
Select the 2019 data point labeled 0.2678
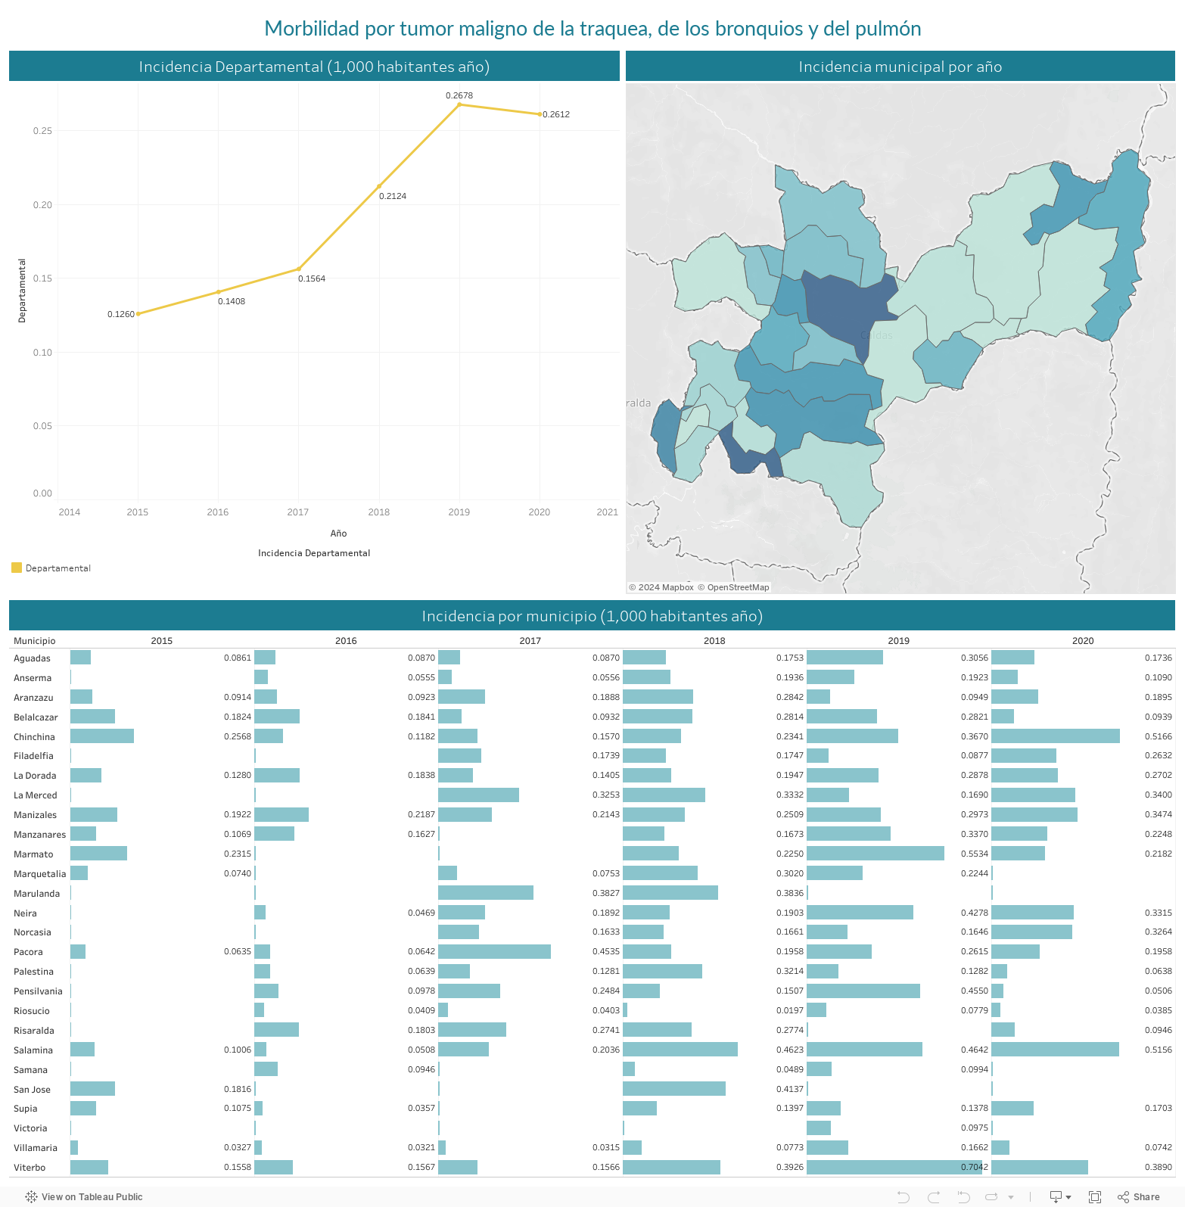point(459,104)
